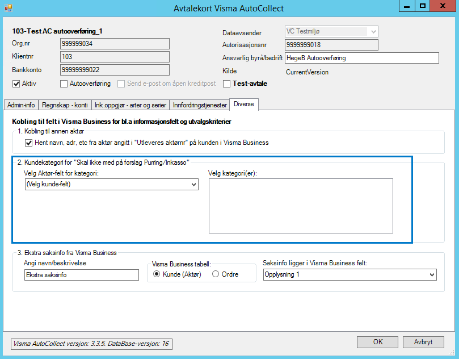Click the application icon in title bar
The height and width of the screenshot is (359, 459).
[x=9, y=8]
